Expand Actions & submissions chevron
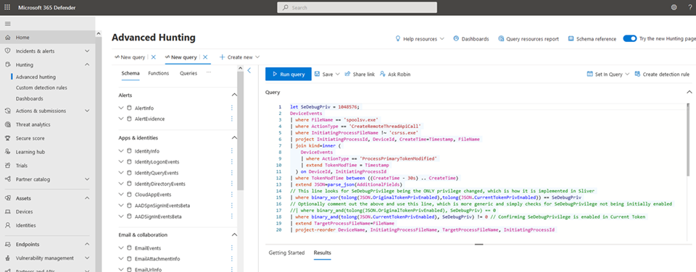This screenshot has width=696, height=272. pos(87,111)
